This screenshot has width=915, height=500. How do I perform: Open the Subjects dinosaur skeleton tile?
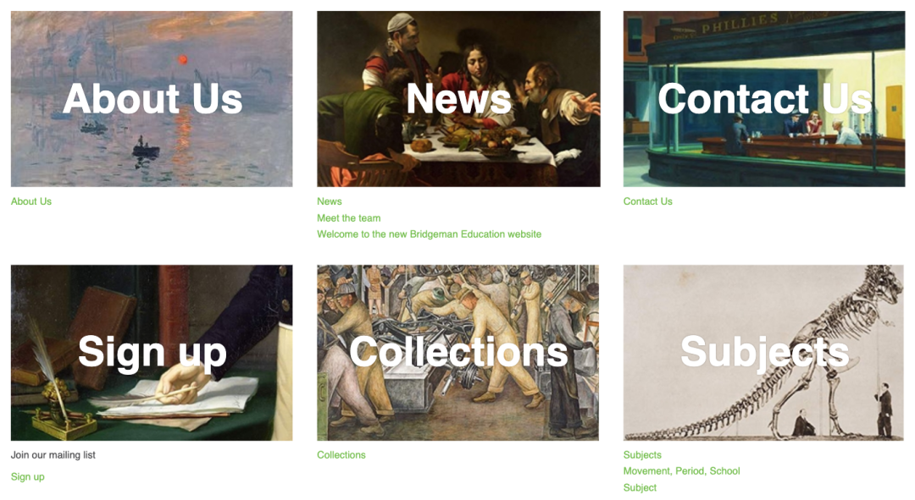tap(764, 353)
